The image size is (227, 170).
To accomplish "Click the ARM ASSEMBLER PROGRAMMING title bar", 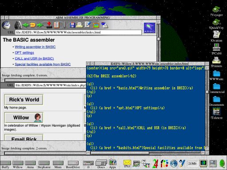I will tap(82, 18).
